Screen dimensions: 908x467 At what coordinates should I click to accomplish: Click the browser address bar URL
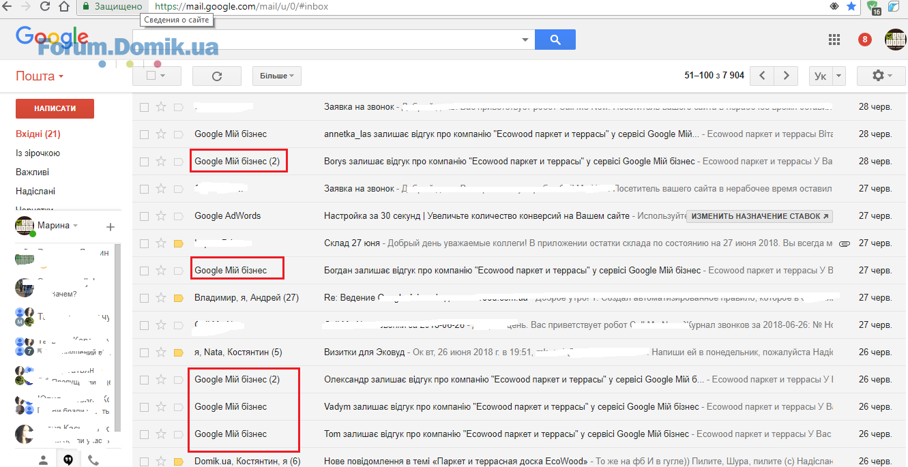pos(242,6)
